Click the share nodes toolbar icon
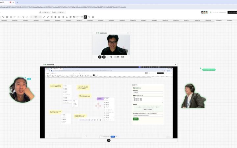The height and width of the screenshot is (148, 237). point(63,17)
